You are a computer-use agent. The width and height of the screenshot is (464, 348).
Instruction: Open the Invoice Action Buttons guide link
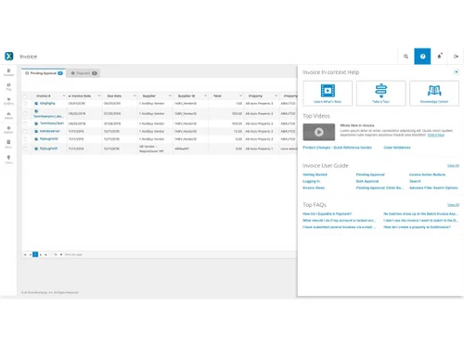(x=428, y=174)
